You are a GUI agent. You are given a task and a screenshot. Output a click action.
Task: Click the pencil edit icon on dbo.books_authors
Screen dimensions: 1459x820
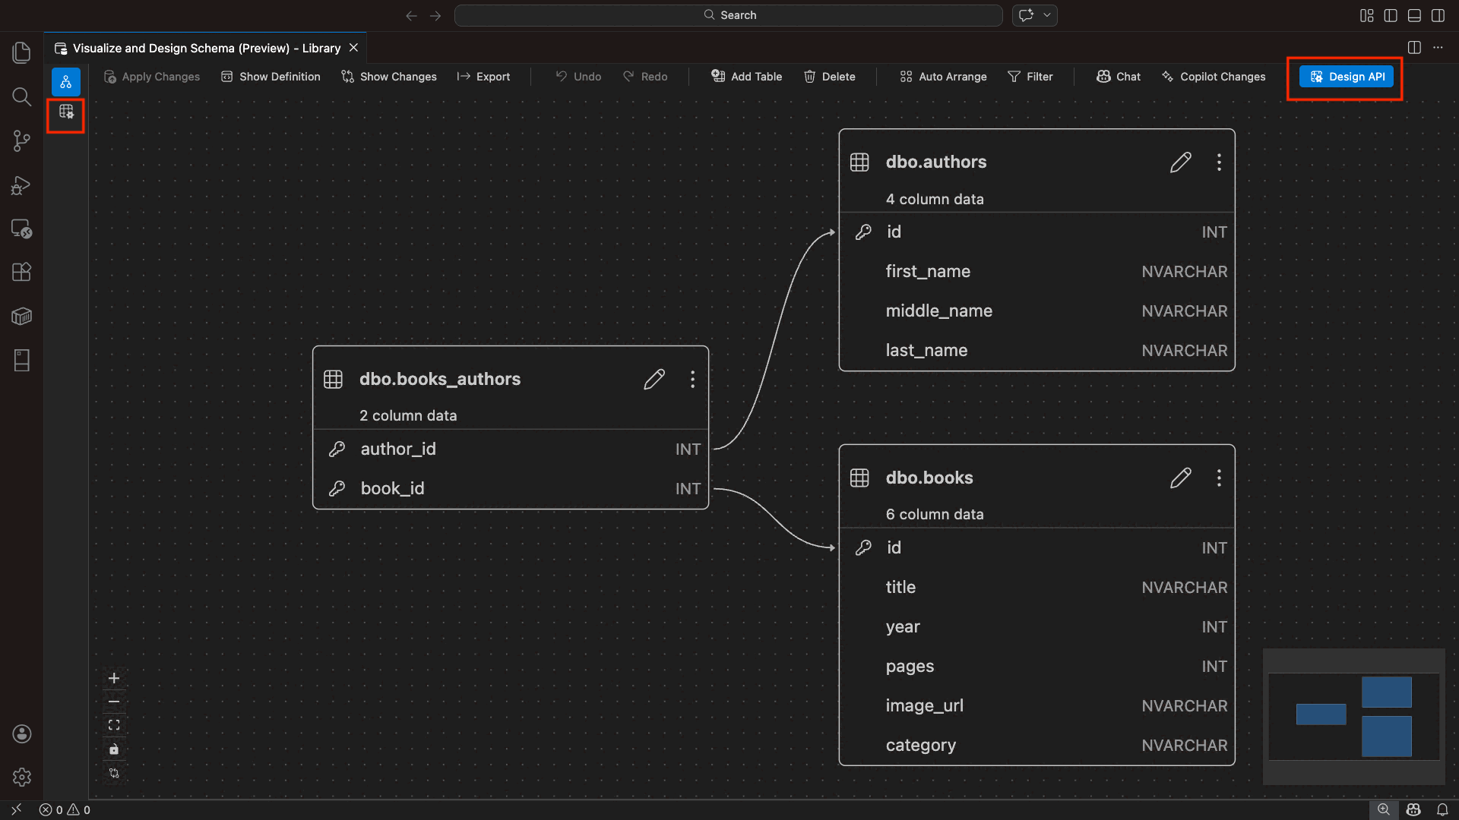point(654,379)
